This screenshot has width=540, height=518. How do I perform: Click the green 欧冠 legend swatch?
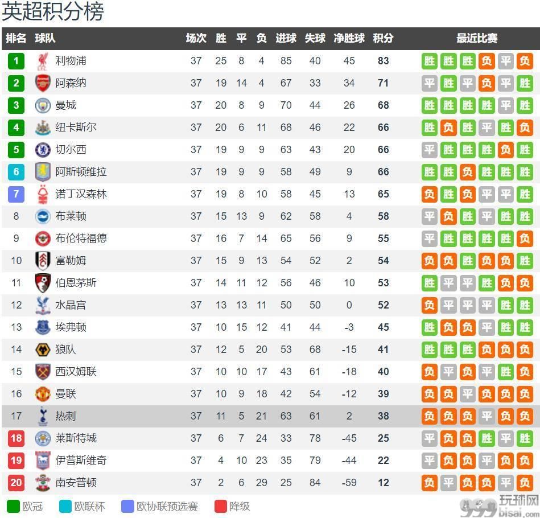click(x=14, y=506)
